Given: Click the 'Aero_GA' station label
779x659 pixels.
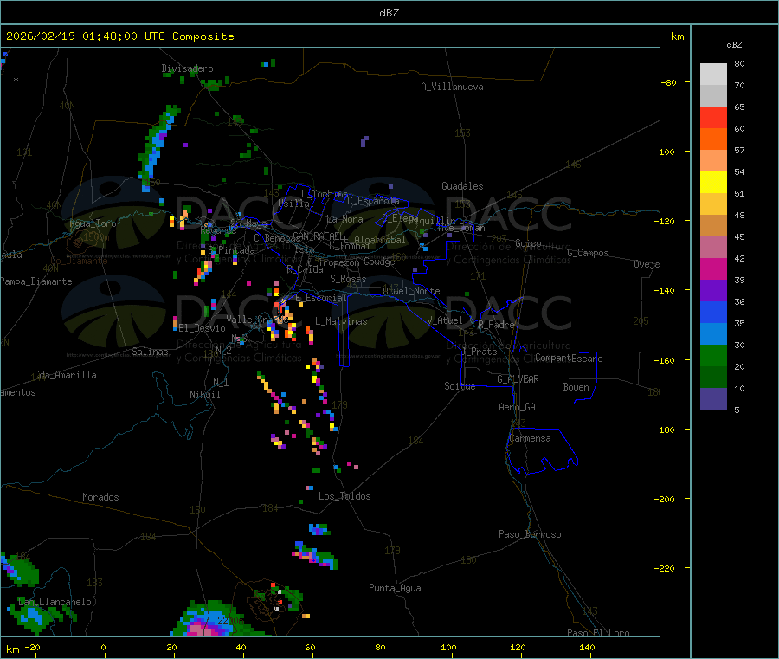Looking at the screenshot, I should click(x=518, y=407).
